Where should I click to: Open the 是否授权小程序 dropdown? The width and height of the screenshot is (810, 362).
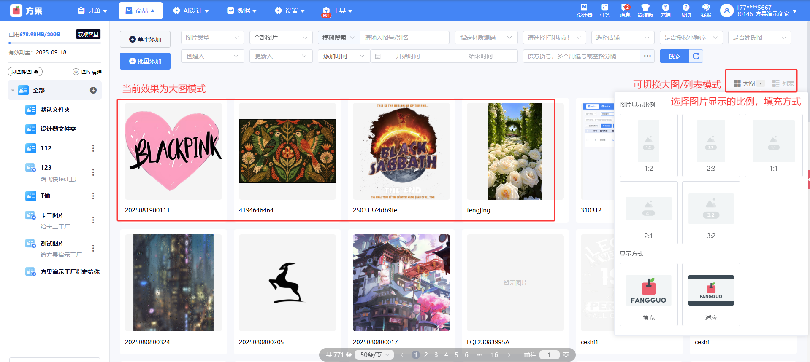pos(691,38)
